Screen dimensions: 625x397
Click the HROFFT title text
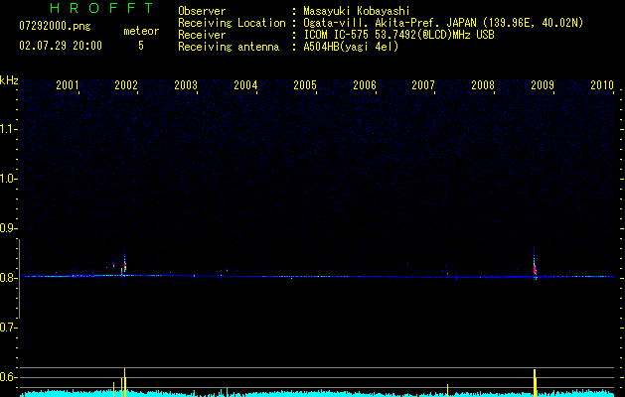coord(101,8)
